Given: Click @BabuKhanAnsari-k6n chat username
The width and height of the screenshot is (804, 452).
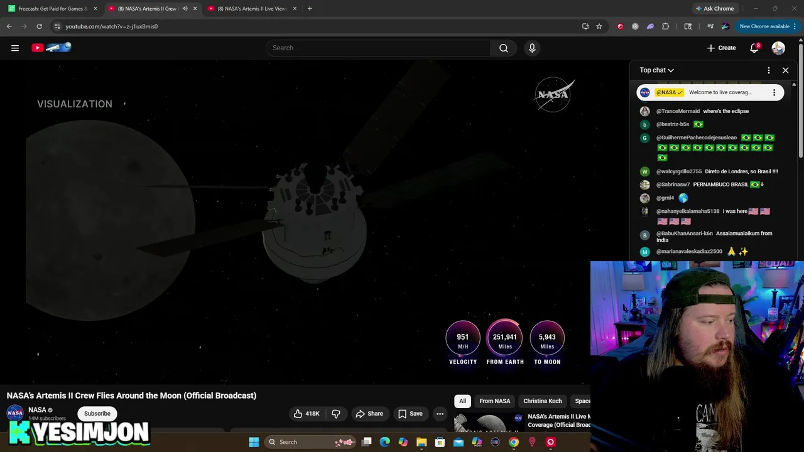Looking at the screenshot, I should (685, 234).
